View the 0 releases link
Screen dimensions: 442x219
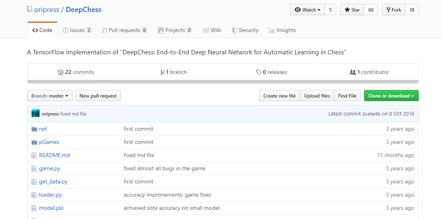coord(271,72)
